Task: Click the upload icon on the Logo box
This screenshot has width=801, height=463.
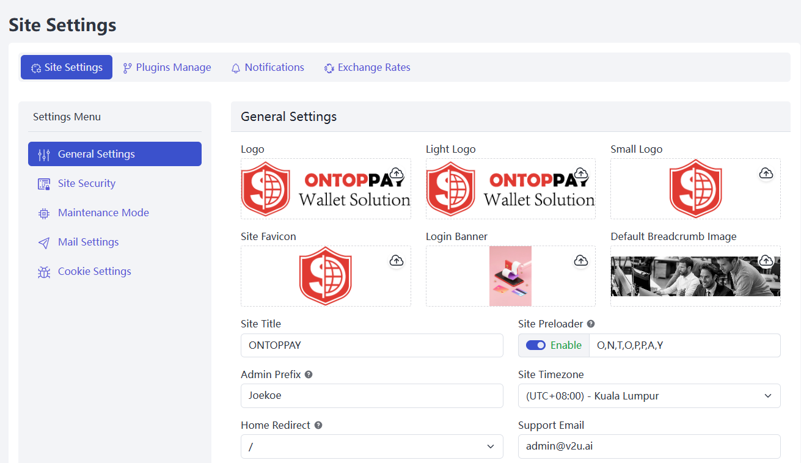Action: coord(397,173)
